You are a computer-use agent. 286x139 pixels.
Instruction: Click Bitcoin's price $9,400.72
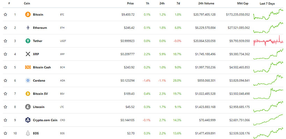(128, 15)
